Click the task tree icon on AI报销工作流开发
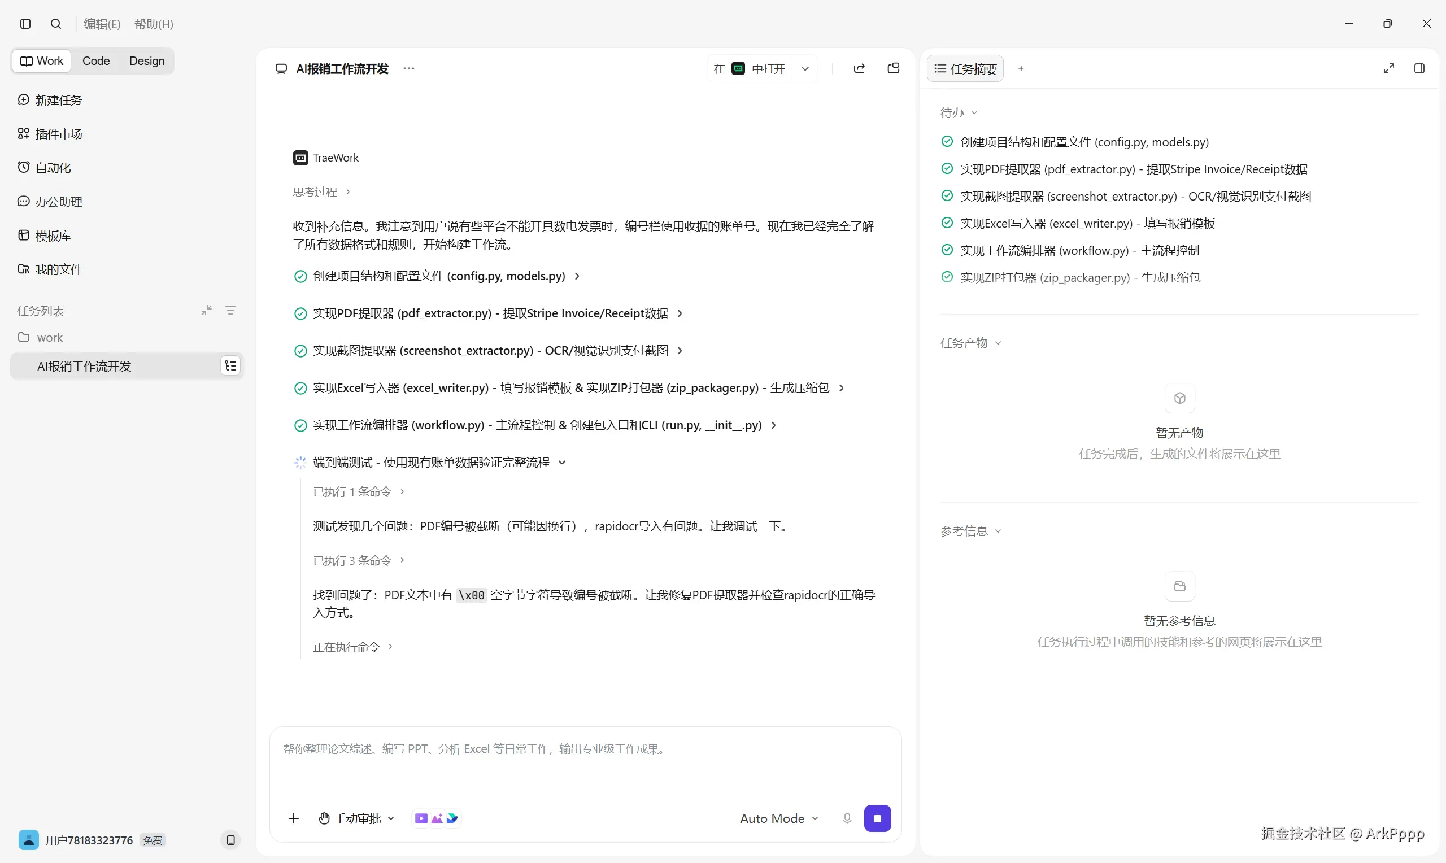The width and height of the screenshot is (1446, 863). pyautogui.click(x=231, y=366)
